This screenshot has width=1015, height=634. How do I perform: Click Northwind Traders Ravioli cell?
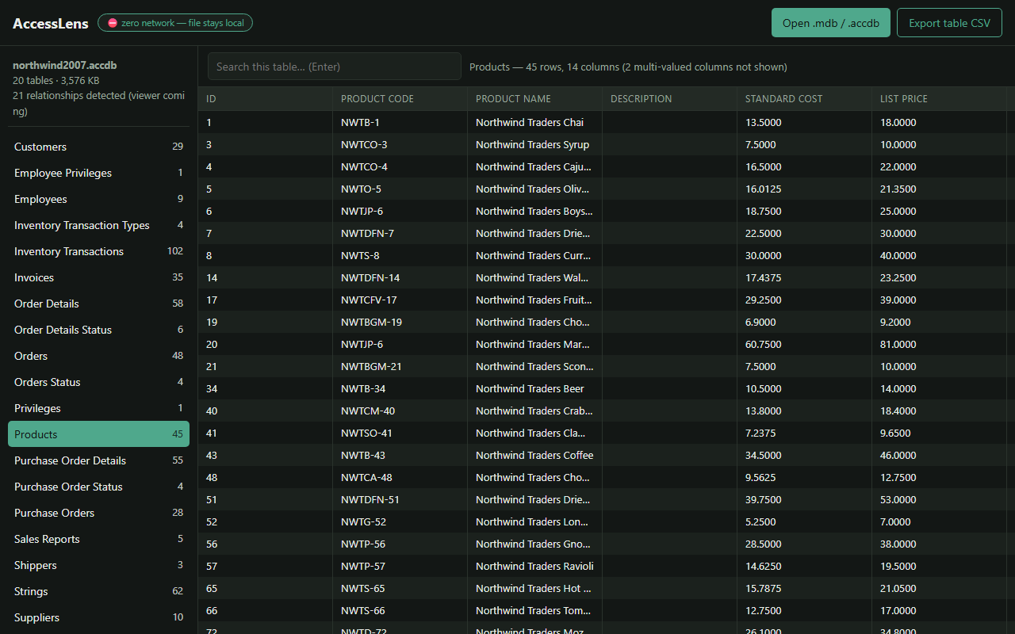click(x=535, y=566)
